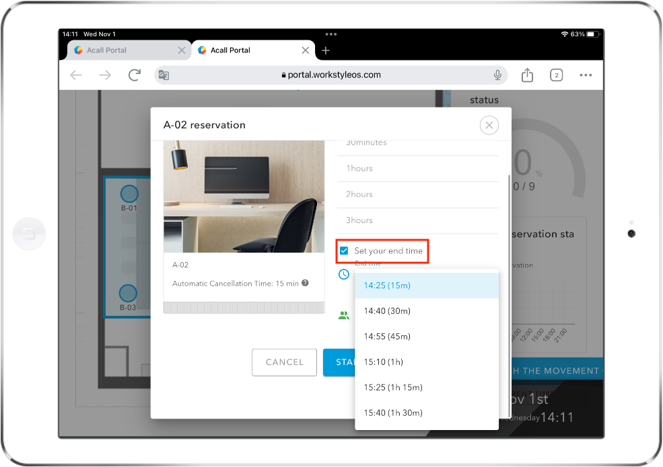This screenshot has width=663, height=467.
Task: Open the page translate icon in address bar
Action: (163, 75)
